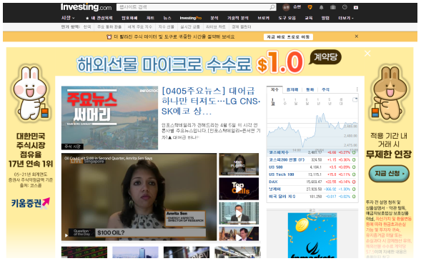Open the 차트 menu
The height and width of the screenshot is (266, 421).
[150, 19]
